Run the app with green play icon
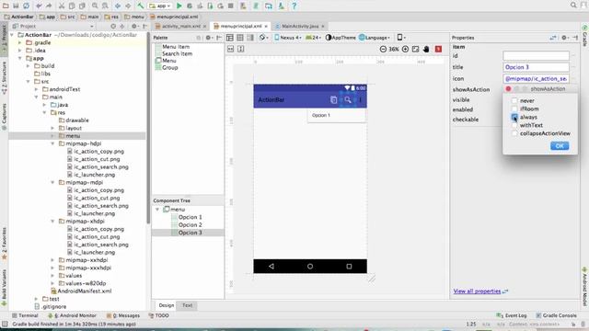This screenshot has width=589, height=331. coord(179,6)
